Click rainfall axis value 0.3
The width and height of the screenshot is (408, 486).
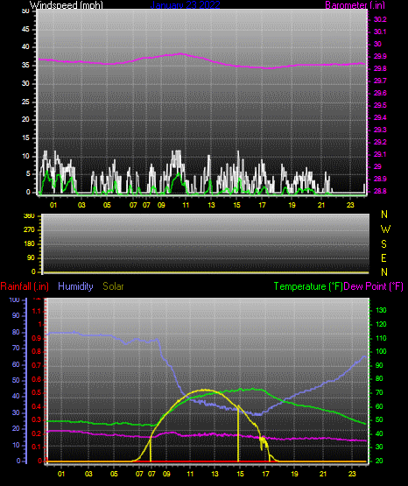click(37, 419)
